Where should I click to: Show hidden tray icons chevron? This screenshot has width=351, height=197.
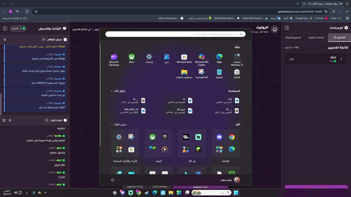click(x=46, y=193)
